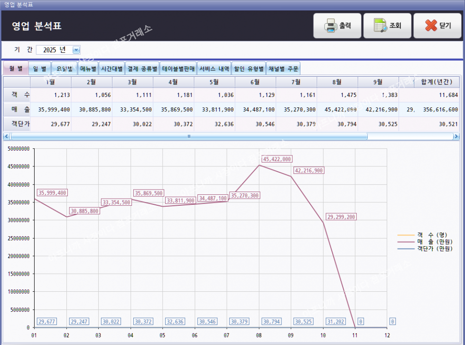Click the printer icon 출력 button
This screenshot has width=465, height=345.
(x=337, y=26)
